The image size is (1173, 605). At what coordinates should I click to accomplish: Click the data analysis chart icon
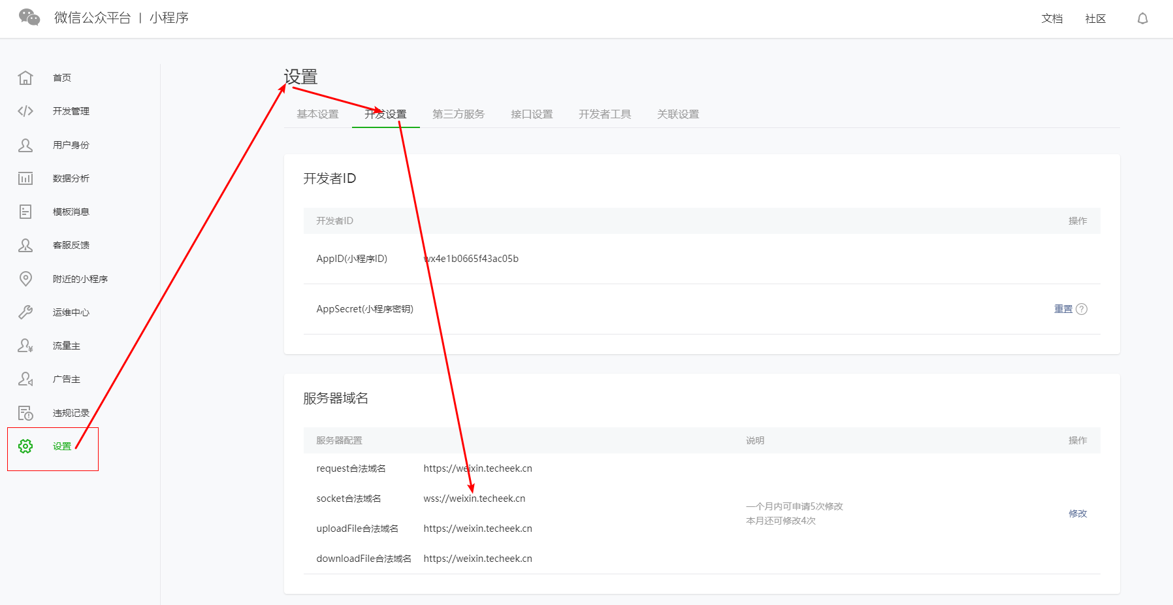pos(25,178)
